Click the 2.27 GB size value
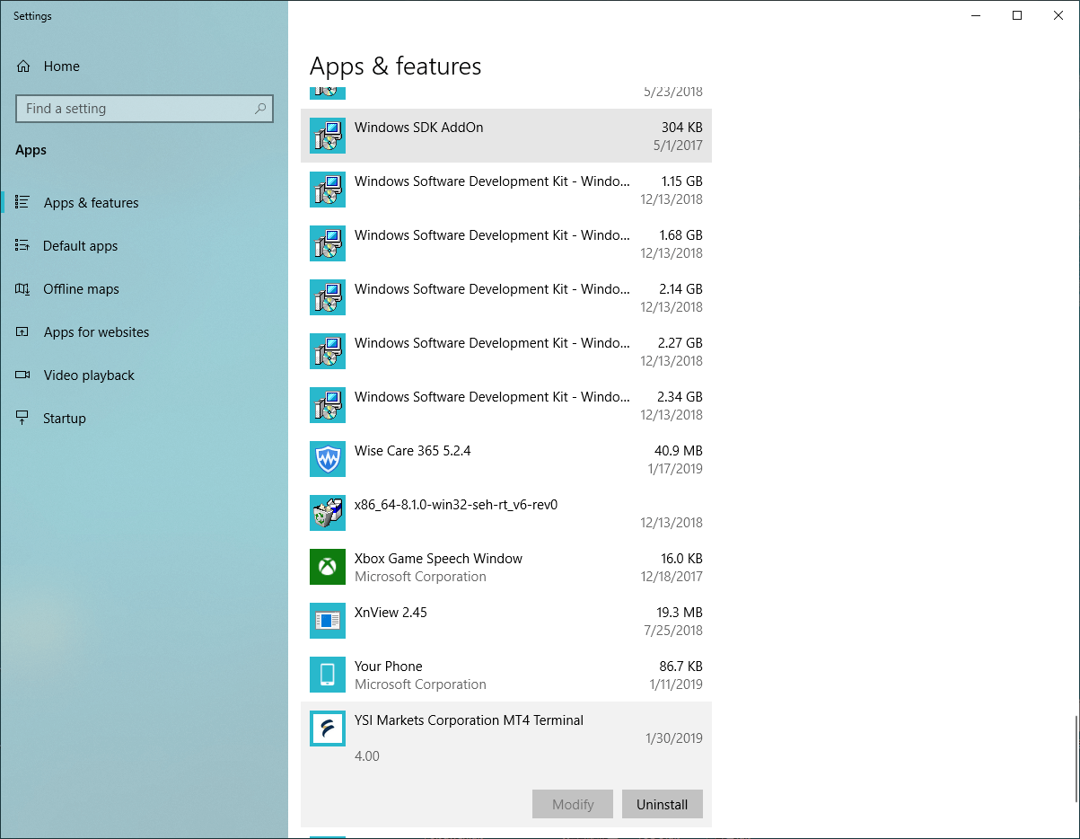Screen dimensions: 1080x839 coord(681,343)
